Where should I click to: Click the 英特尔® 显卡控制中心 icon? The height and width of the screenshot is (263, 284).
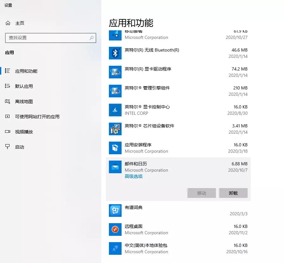point(115,110)
